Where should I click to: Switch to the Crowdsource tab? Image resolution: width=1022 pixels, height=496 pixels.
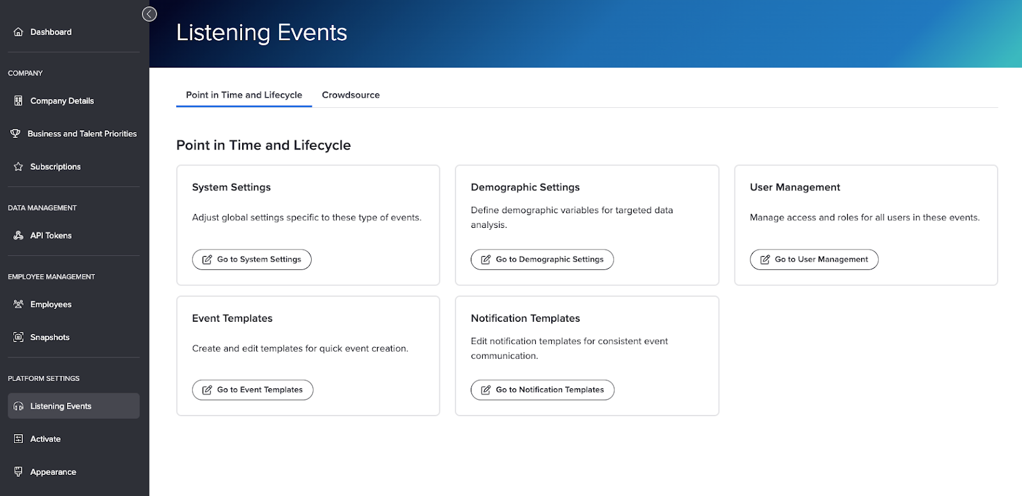coord(351,94)
